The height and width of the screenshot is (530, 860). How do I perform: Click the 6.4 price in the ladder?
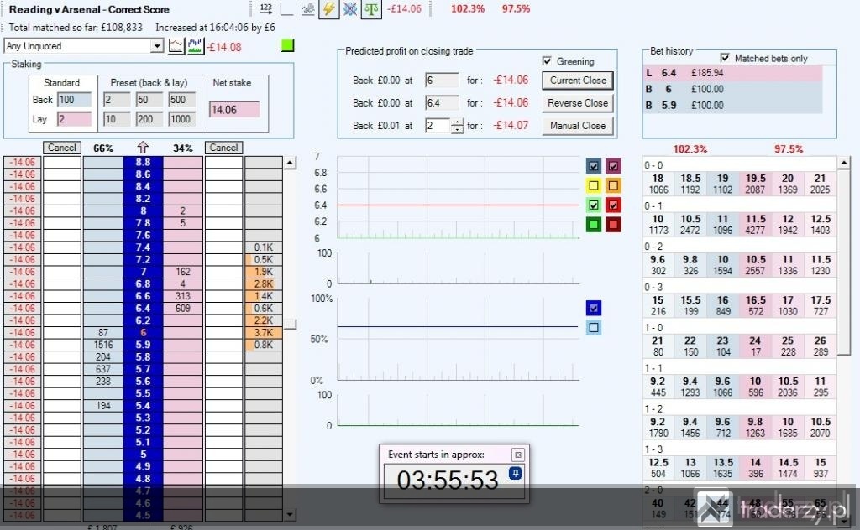143,309
